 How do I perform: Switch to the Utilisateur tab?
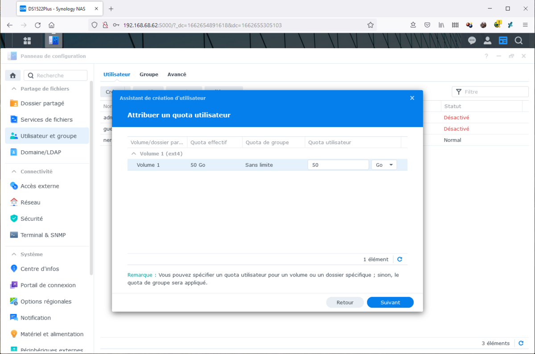point(117,74)
